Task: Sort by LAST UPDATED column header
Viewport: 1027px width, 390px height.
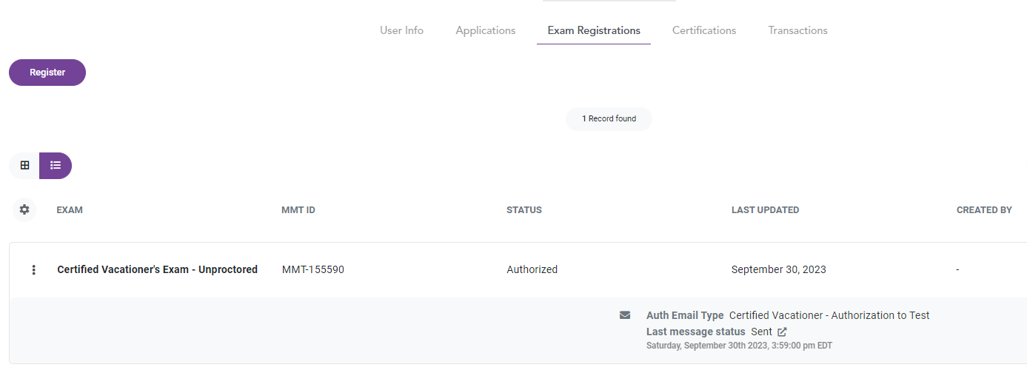Action: pos(765,210)
